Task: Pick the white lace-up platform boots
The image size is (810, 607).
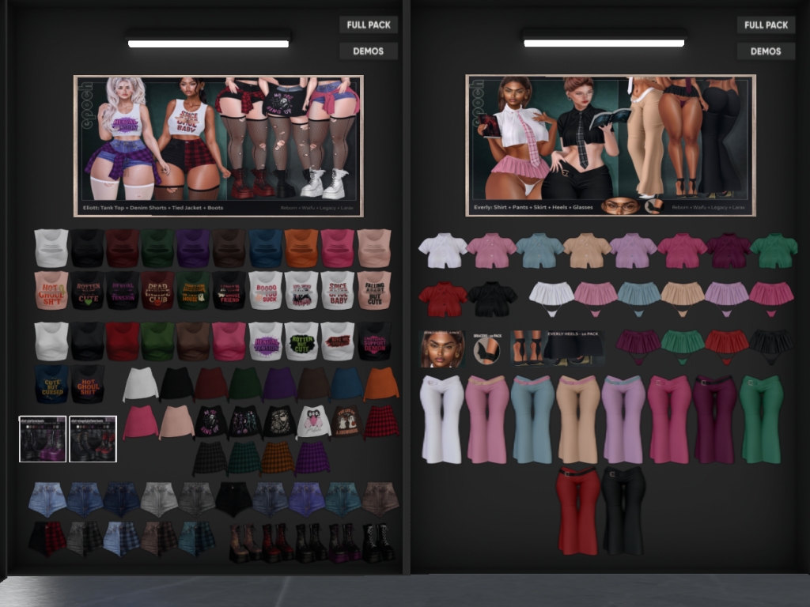Action: [x=378, y=542]
